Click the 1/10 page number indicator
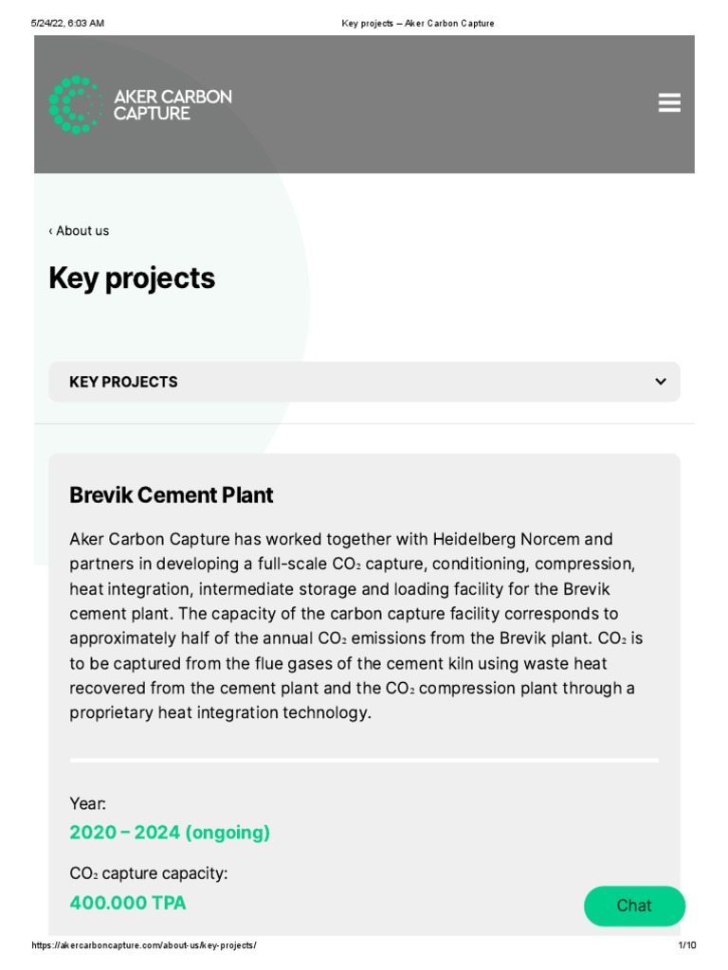This screenshot has height=970, width=728. [x=687, y=945]
